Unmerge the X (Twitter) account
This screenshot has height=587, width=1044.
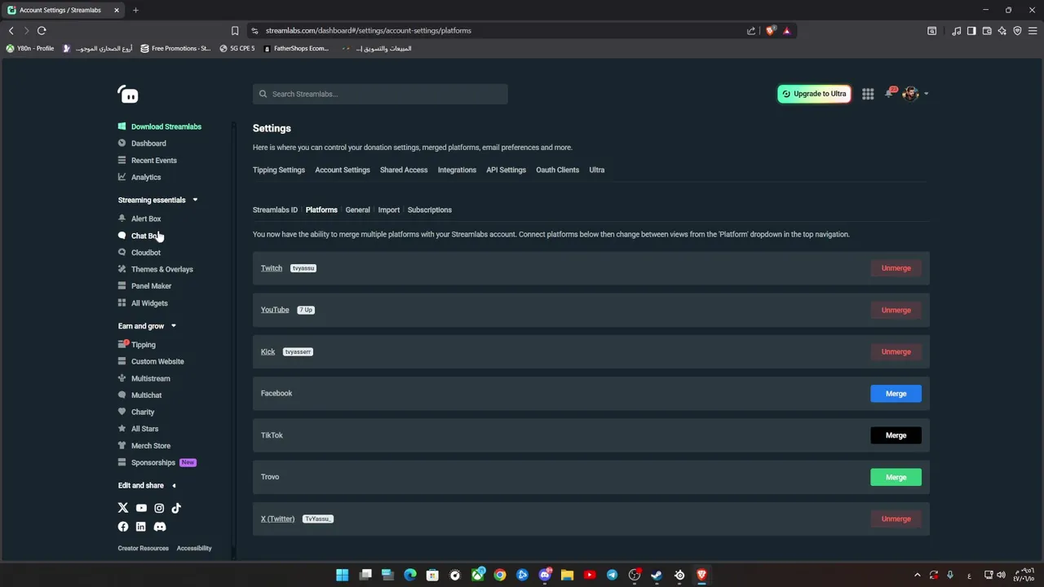896,519
